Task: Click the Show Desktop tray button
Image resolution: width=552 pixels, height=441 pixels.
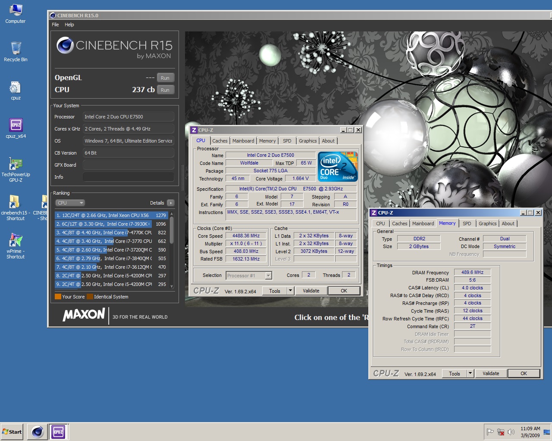Action: pyautogui.click(x=547, y=432)
